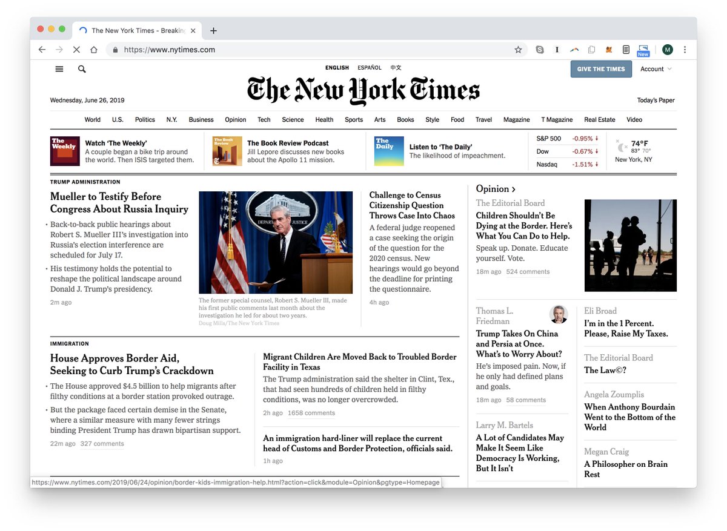Open Eli Broad 'Raise My Taxes' piece

pyautogui.click(x=626, y=329)
